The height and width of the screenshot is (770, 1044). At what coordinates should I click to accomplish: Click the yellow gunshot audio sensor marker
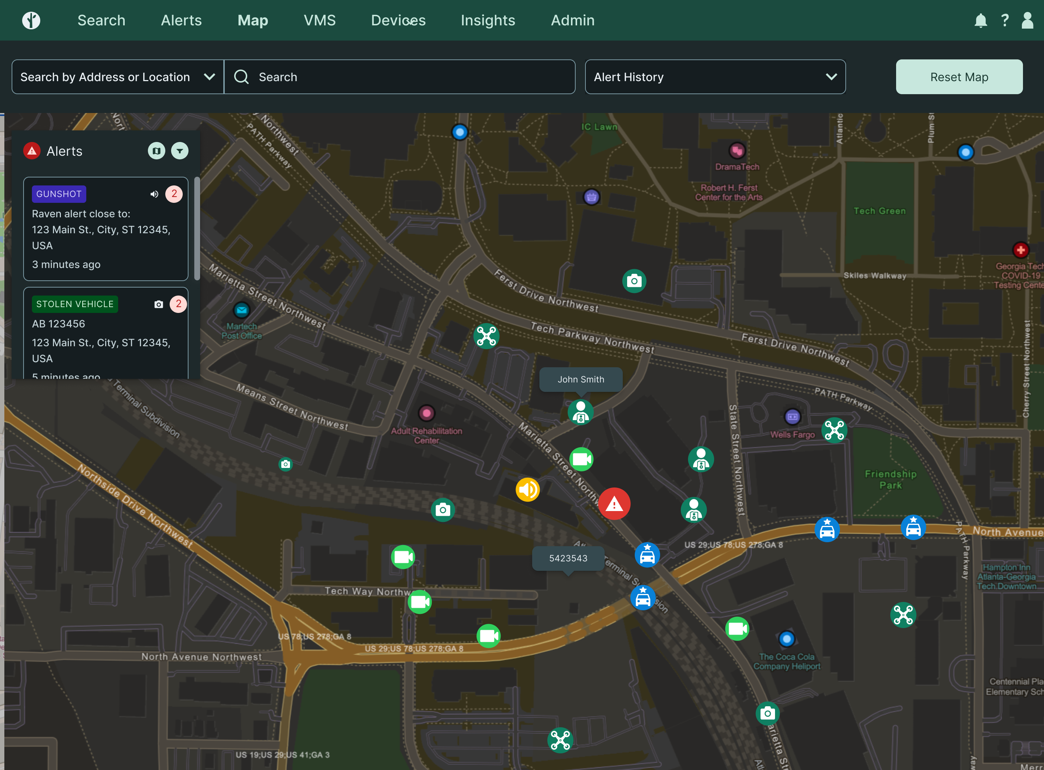[527, 489]
